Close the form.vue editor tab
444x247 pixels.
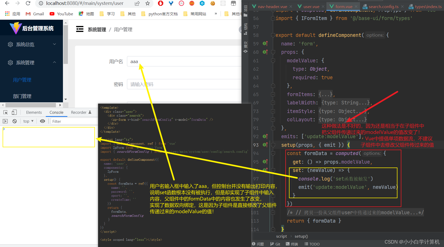[356, 6]
